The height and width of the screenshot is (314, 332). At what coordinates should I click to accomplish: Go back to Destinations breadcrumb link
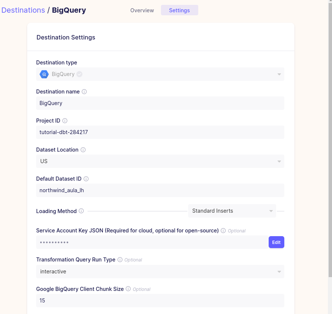[23, 10]
